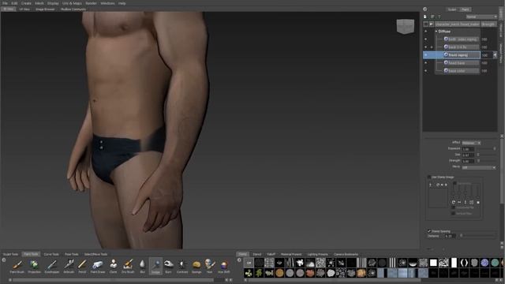Open the Material Presets tab
The image size is (505, 284).
click(291, 254)
